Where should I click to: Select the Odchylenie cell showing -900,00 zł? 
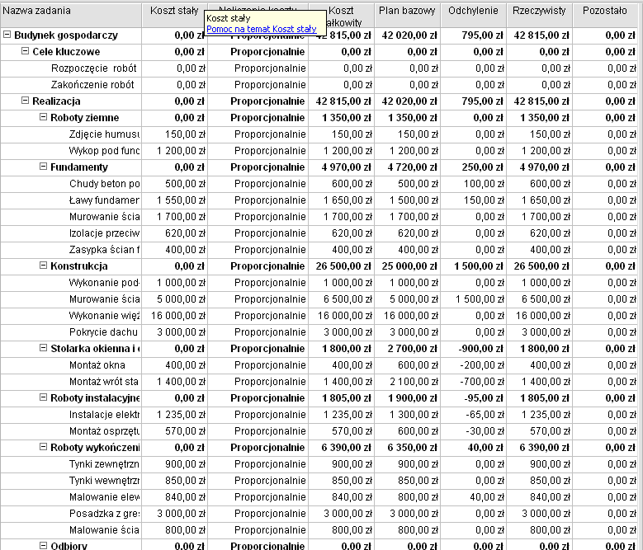click(473, 349)
